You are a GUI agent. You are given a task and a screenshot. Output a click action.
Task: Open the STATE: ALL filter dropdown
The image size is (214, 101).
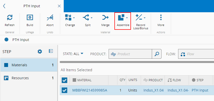(x=73, y=54)
